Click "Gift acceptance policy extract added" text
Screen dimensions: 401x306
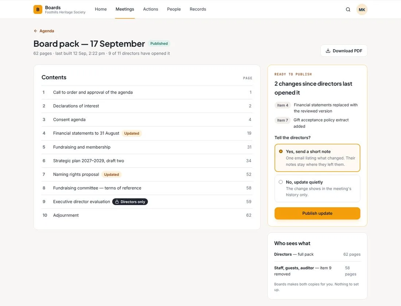[x=321, y=123]
